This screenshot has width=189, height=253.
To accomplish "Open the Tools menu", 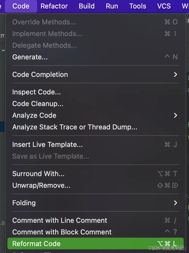I will point(138,6).
